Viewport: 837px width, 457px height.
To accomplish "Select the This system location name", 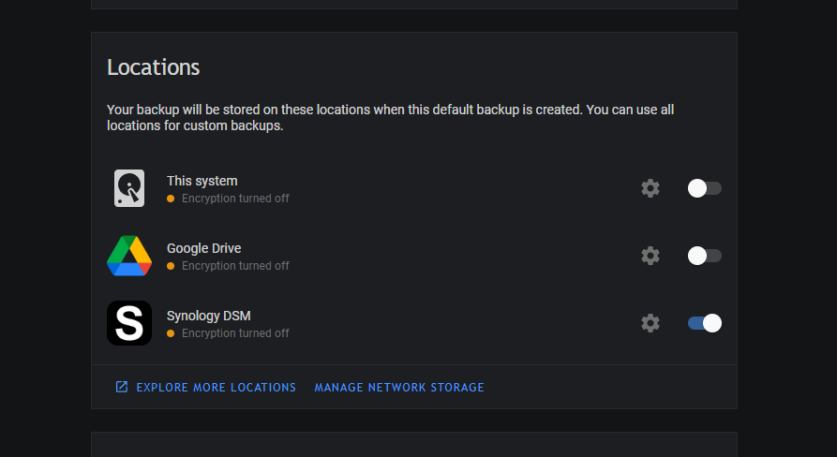I will (202, 181).
